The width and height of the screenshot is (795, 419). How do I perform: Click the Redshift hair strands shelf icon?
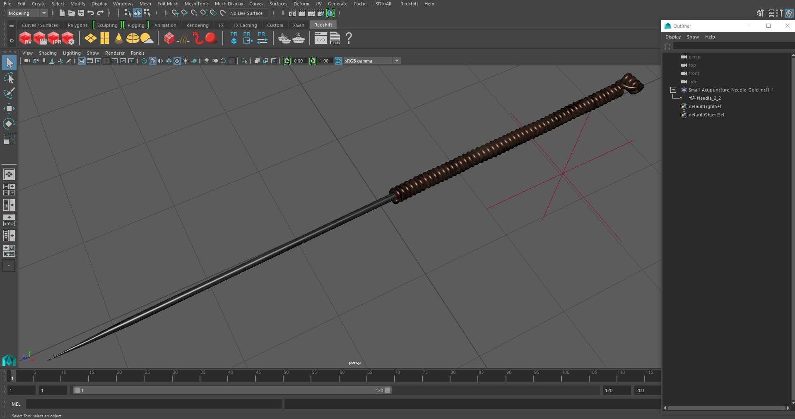[x=183, y=39]
